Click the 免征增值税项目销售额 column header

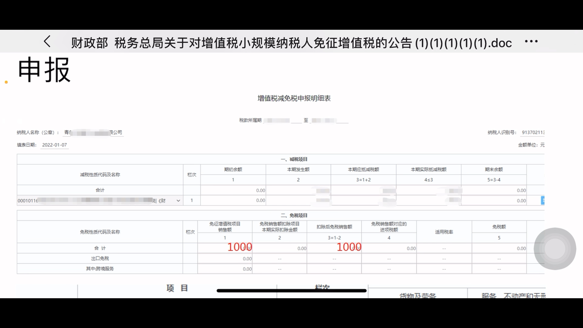tap(225, 227)
